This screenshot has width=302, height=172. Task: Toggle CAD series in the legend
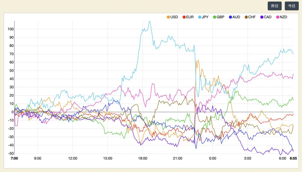[x=266, y=17]
